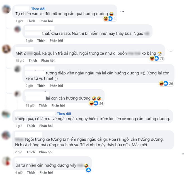Open the reaction list showing 26 reactions
Screen dimensions: 184x176
[x=166, y=83]
